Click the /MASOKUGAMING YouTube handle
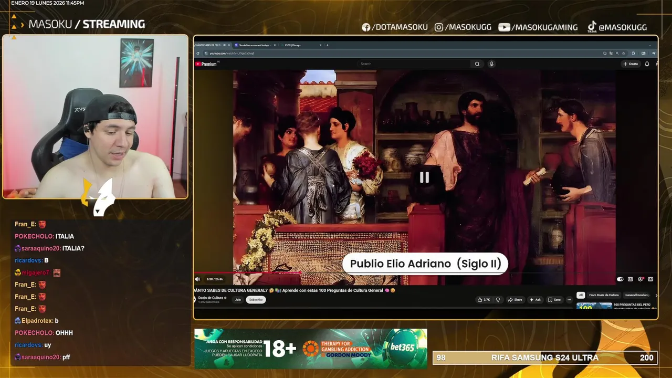The height and width of the screenshot is (378, 672). (538, 27)
